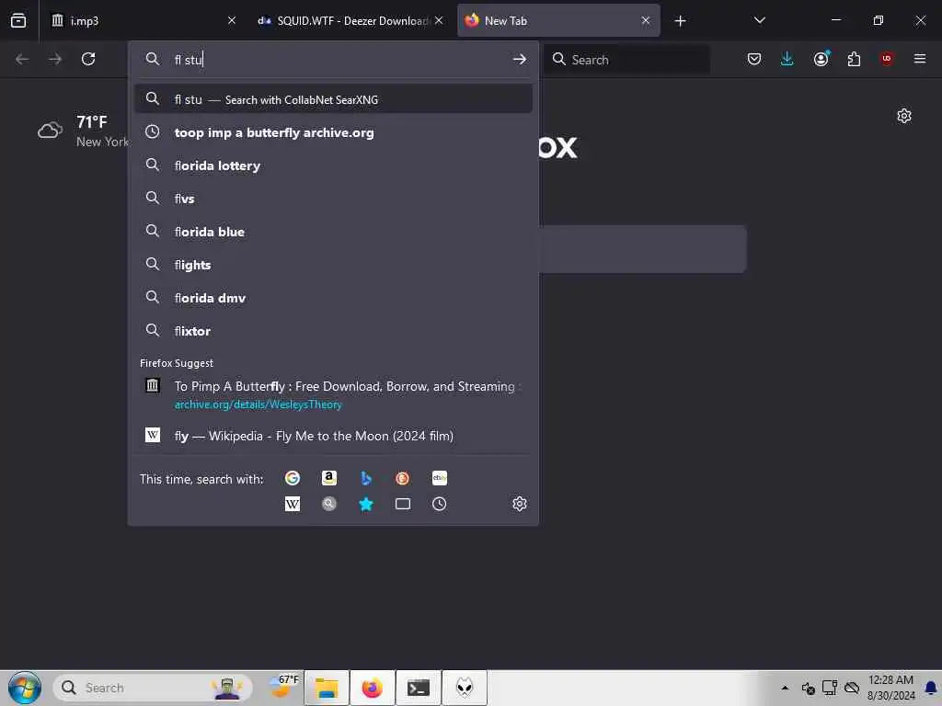Open the notifications bell in tray

coord(931,688)
